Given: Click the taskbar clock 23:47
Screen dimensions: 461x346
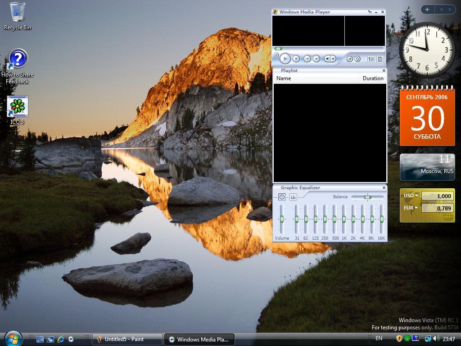Looking at the screenshot, I should pyautogui.click(x=449, y=339).
